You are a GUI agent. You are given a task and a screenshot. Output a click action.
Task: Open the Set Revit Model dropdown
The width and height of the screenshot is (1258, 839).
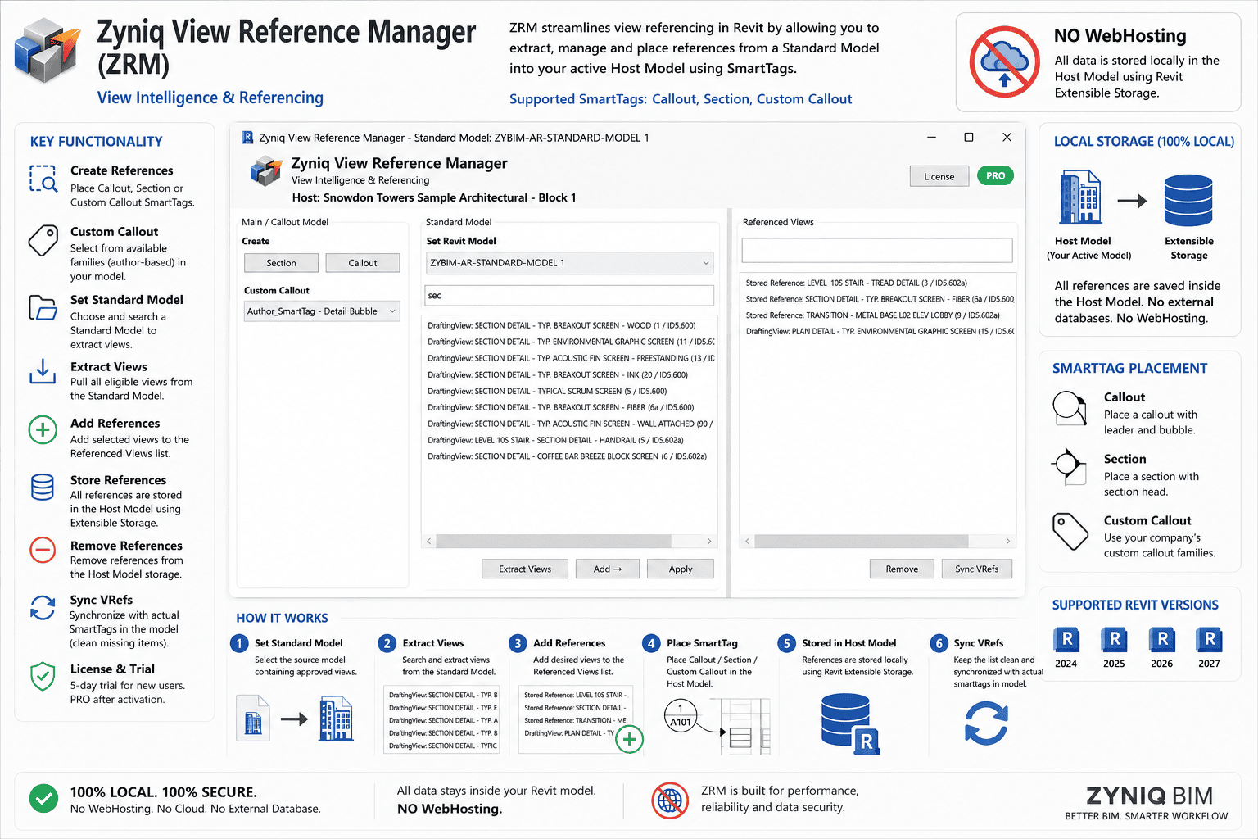click(x=569, y=263)
